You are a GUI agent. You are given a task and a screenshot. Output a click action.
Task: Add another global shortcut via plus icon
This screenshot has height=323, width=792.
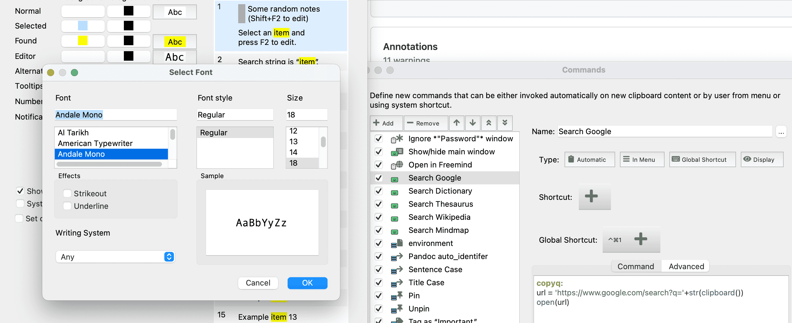click(x=641, y=239)
